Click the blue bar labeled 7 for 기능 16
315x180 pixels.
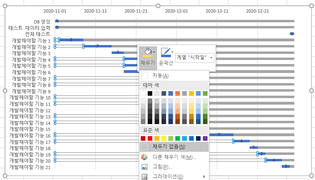(x=221, y=135)
